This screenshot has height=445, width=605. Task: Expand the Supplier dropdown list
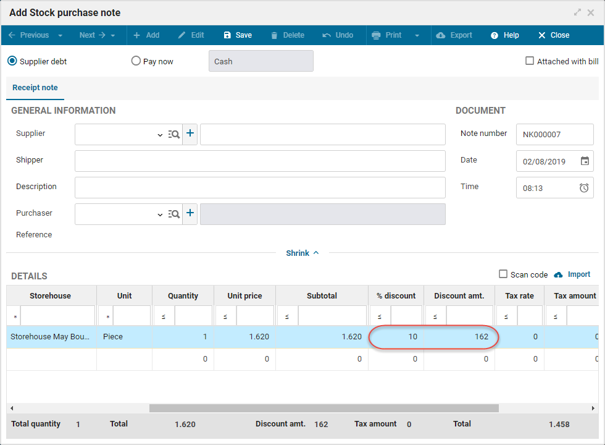click(160, 135)
